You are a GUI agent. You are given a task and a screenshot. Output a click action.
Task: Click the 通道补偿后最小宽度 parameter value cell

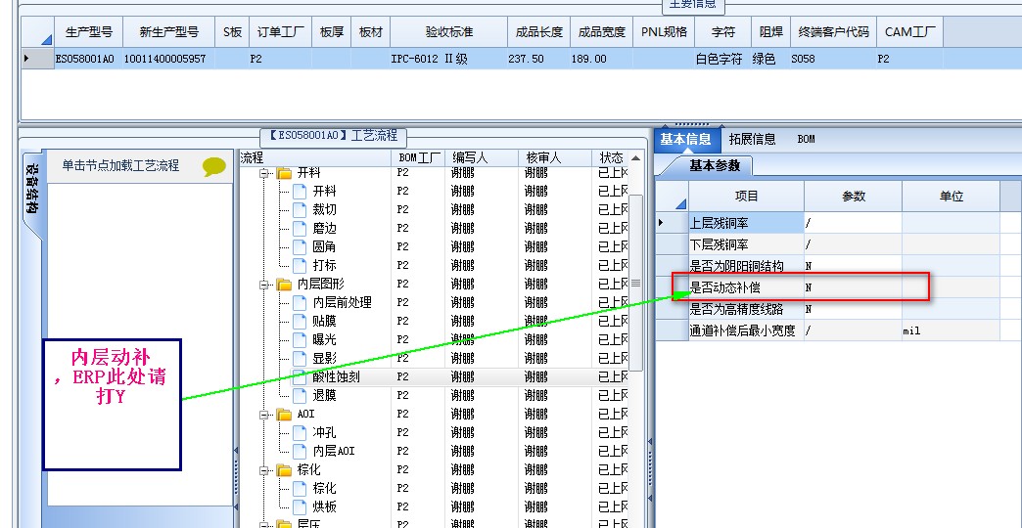(x=854, y=330)
